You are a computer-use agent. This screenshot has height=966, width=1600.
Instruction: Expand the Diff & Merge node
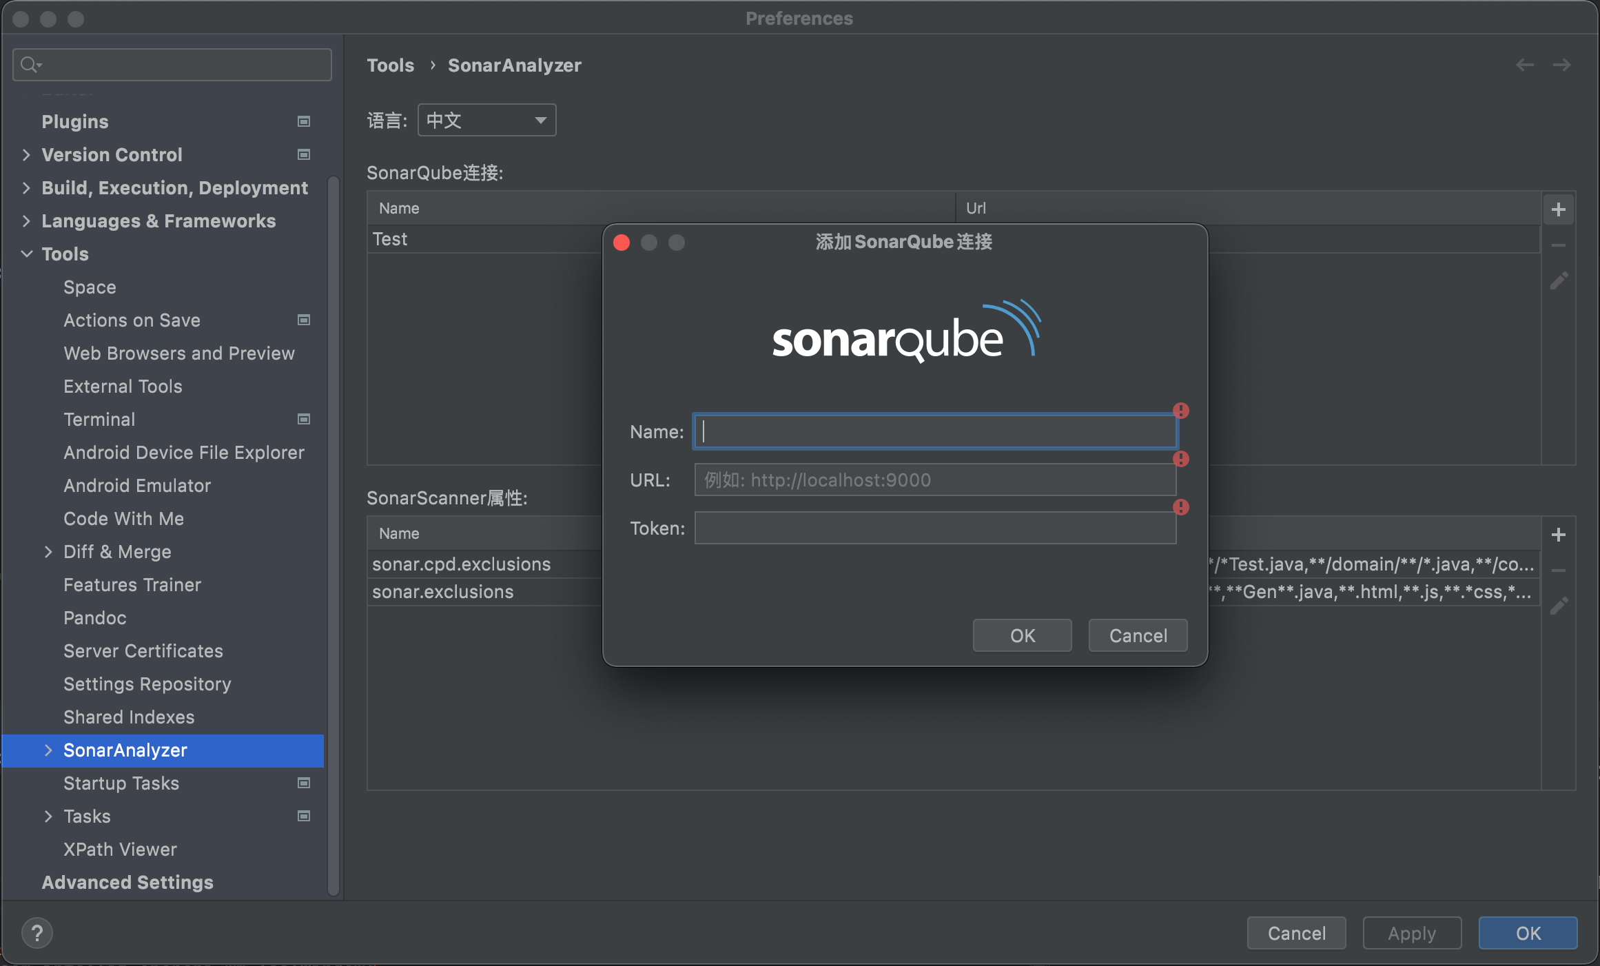(x=48, y=551)
